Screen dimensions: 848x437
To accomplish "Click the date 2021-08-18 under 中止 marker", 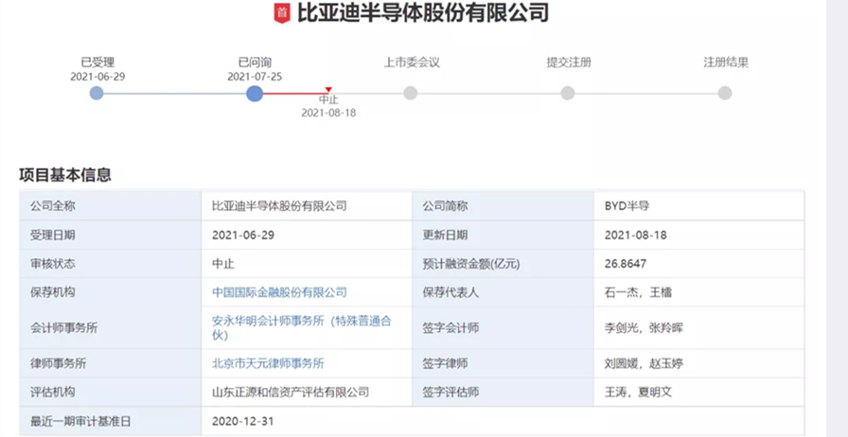I will click(328, 114).
